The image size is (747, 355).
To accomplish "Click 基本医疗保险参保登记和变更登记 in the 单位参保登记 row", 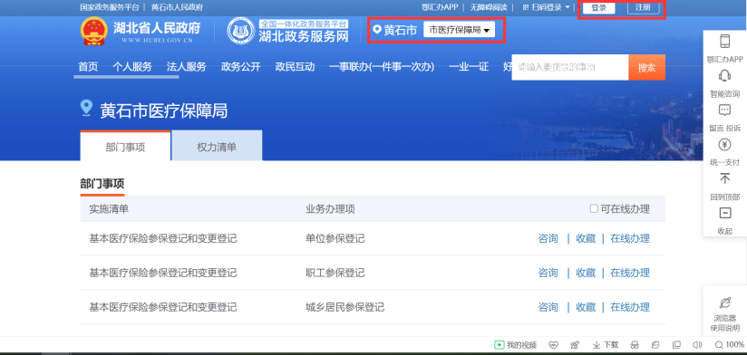I will [x=163, y=238].
